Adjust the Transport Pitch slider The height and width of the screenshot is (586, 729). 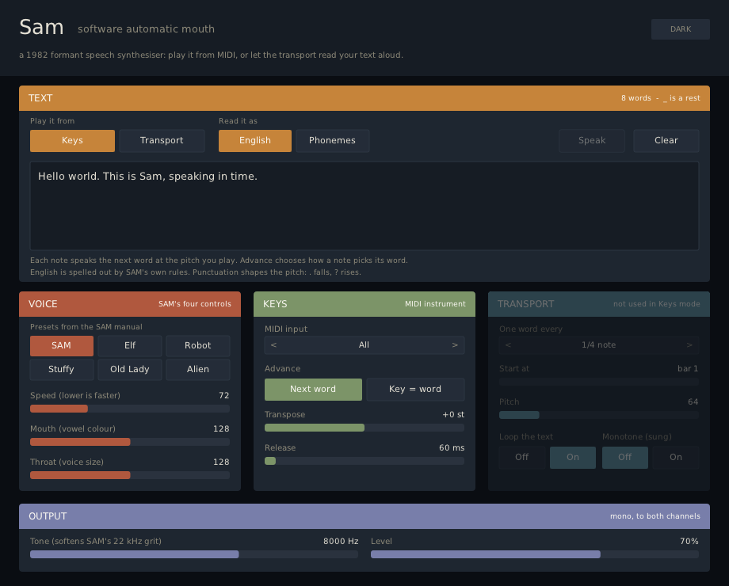click(599, 415)
